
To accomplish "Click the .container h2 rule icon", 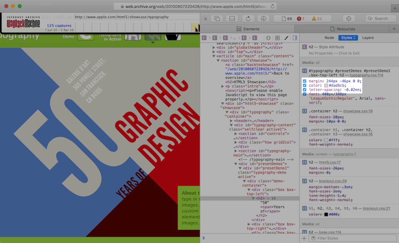I will point(304,111).
